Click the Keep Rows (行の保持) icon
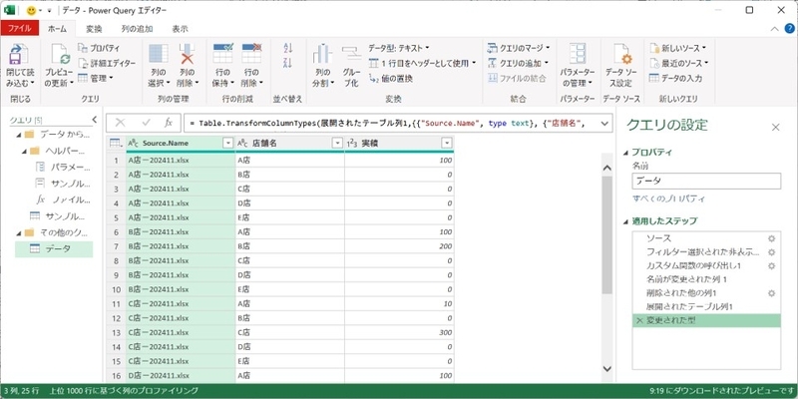This screenshot has width=798, height=399. tap(222, 54)
